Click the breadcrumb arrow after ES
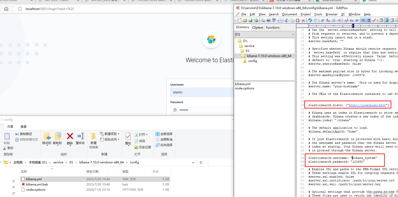This screenshot has height=197, width=398. [x=76, y=162]
